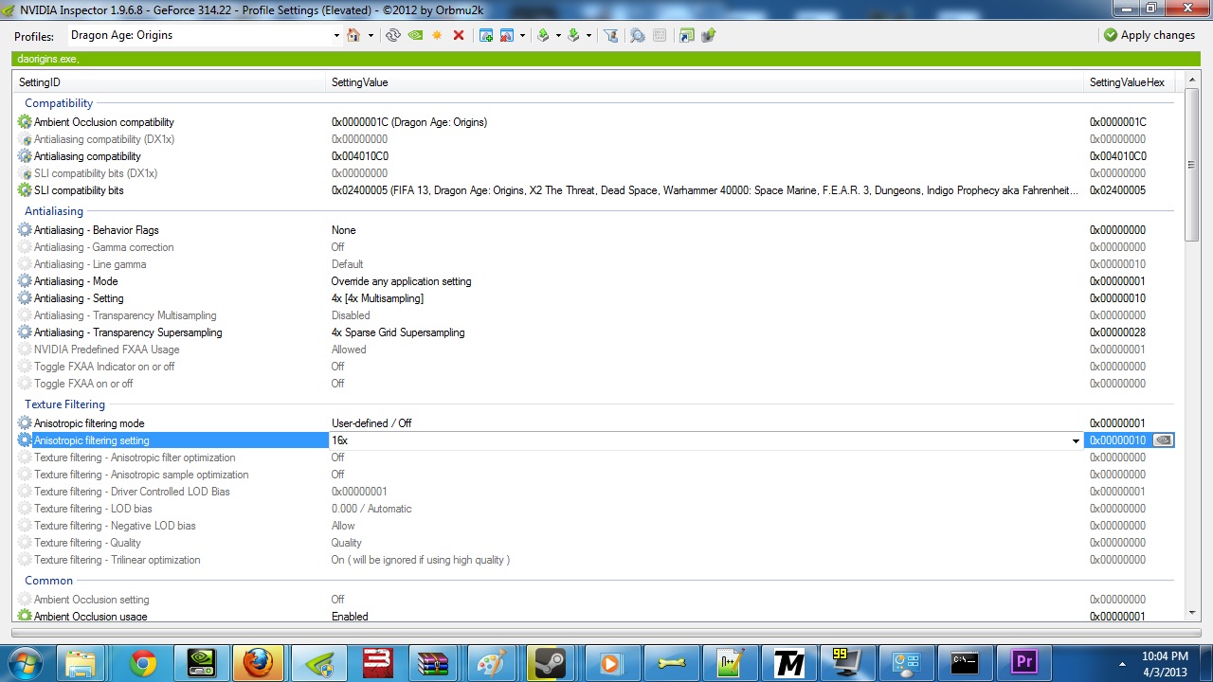Switch to Firefox in the taskbar
The width and height of the screenshot is (1213, 682).
257,663
